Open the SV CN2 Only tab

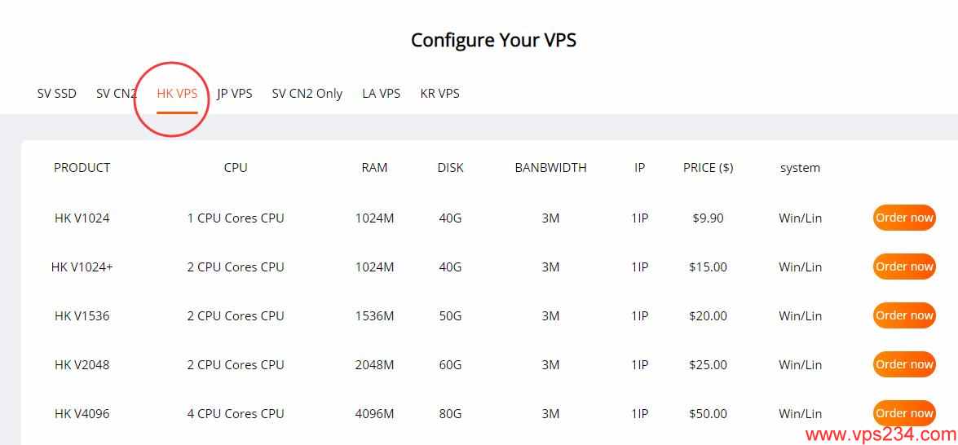(307, 94)
